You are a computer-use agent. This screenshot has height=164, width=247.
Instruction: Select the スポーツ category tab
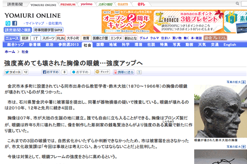[x=48, y=38]
